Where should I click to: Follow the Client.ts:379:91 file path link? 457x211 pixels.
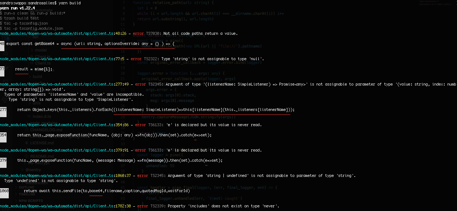click(64, 150)
